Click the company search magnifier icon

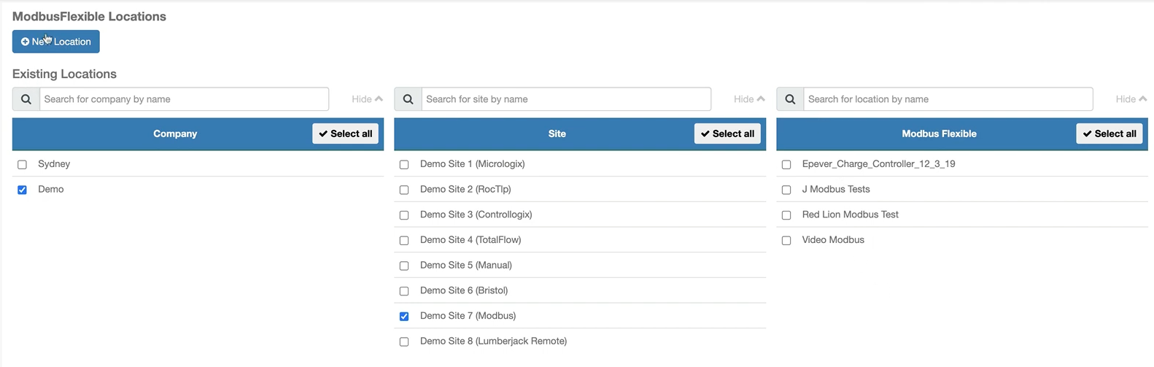pos(26,99)
